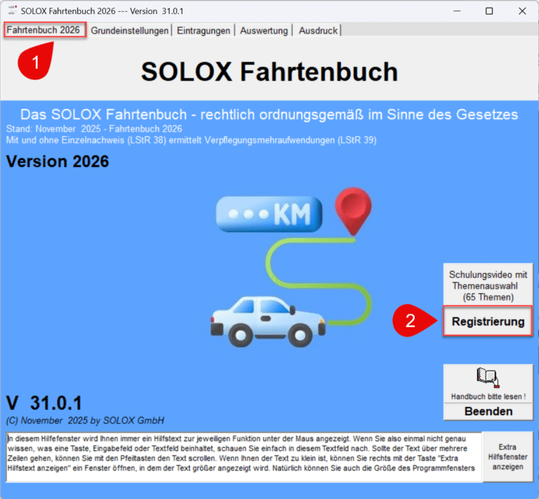Screen dimensions: 539x499
Task: Click inside the help text box
Action: coord(244,457)
